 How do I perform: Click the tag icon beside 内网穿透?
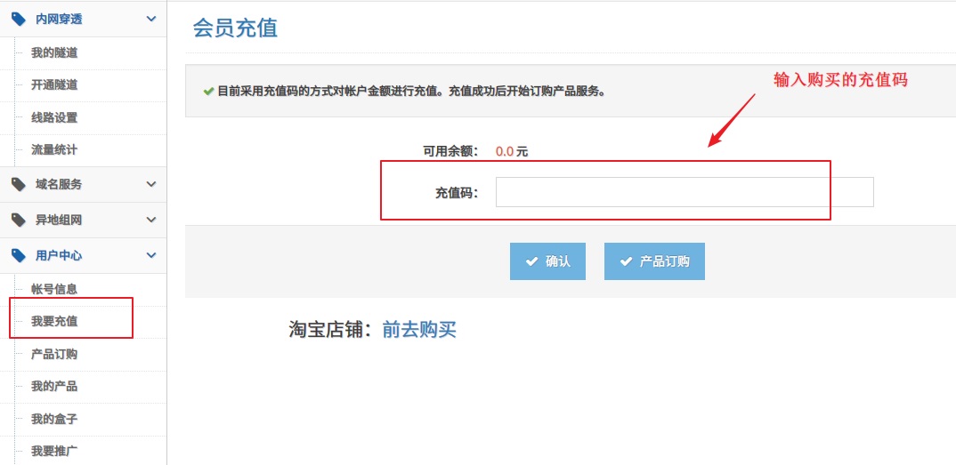[19, 19]
